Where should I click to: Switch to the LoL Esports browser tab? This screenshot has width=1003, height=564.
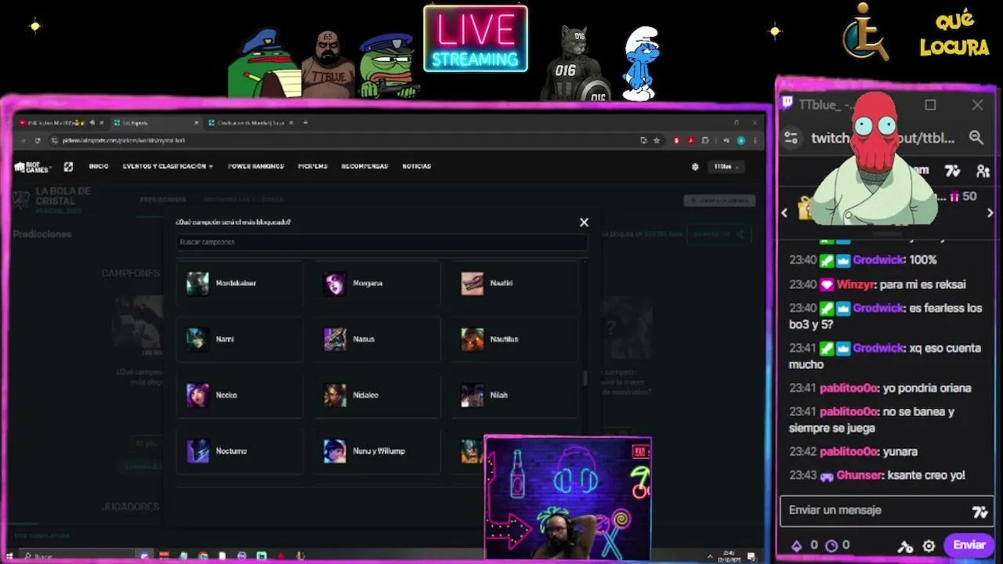click(155, 123)
